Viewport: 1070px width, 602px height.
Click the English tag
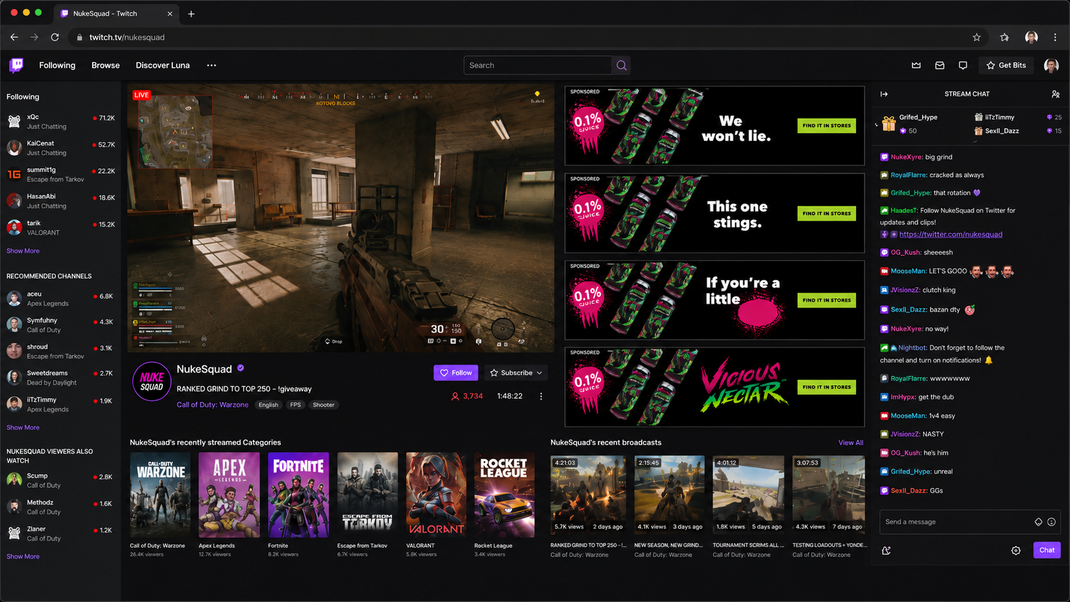(x=268, y=405)
